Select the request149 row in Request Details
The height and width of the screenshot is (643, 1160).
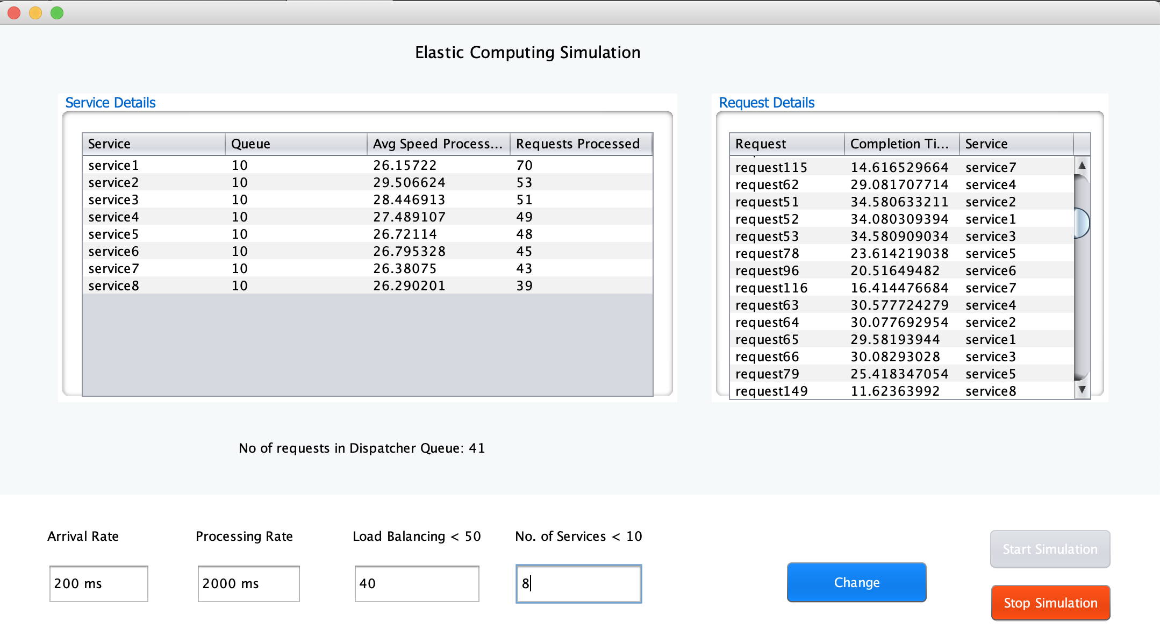point(860,391)
